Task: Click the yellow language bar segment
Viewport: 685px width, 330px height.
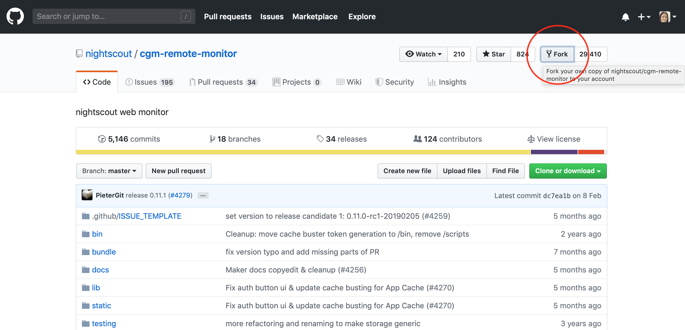Action: point(303,152)
